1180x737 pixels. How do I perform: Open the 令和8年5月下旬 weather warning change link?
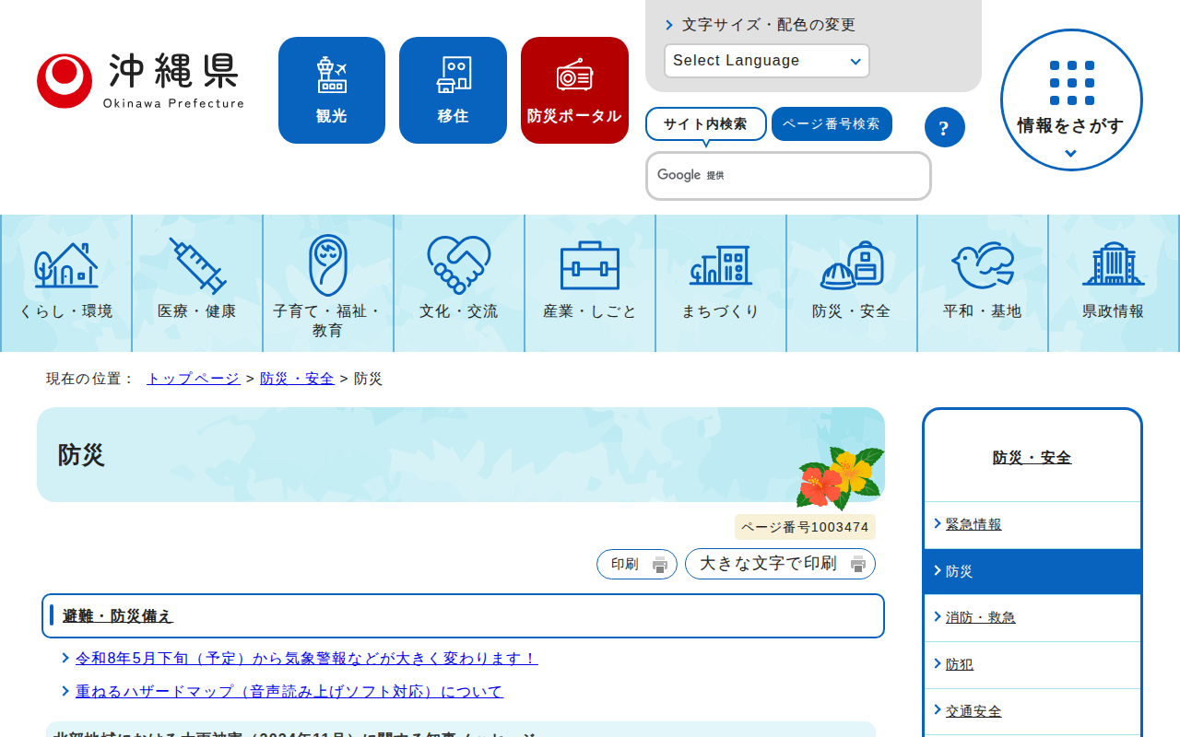(307, 659)
